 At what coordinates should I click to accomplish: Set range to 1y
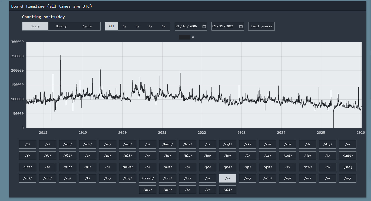[150, 26]
